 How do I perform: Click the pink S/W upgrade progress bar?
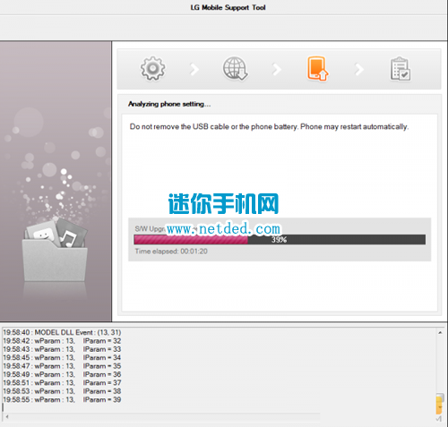point(280,240)
